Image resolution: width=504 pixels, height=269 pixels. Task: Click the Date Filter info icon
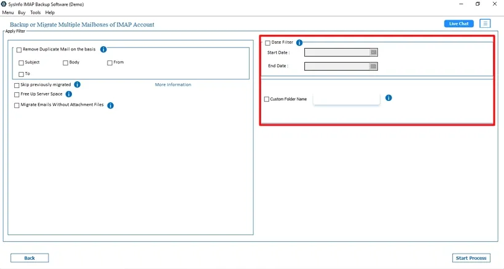299,42
